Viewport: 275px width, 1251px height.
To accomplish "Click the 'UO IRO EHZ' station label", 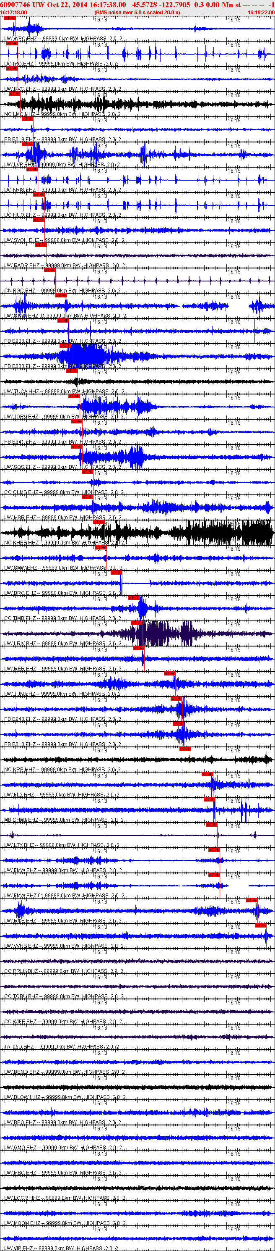I will point(19,63).
